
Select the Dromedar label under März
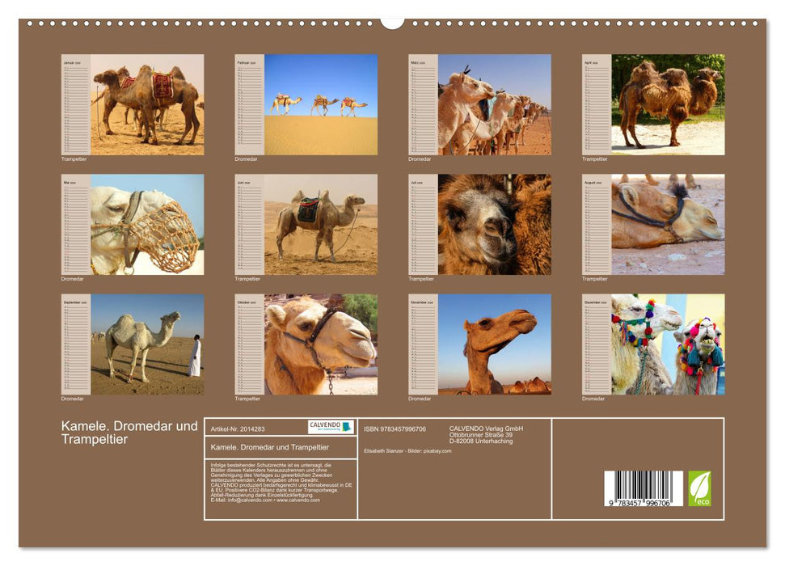point(421,159)
